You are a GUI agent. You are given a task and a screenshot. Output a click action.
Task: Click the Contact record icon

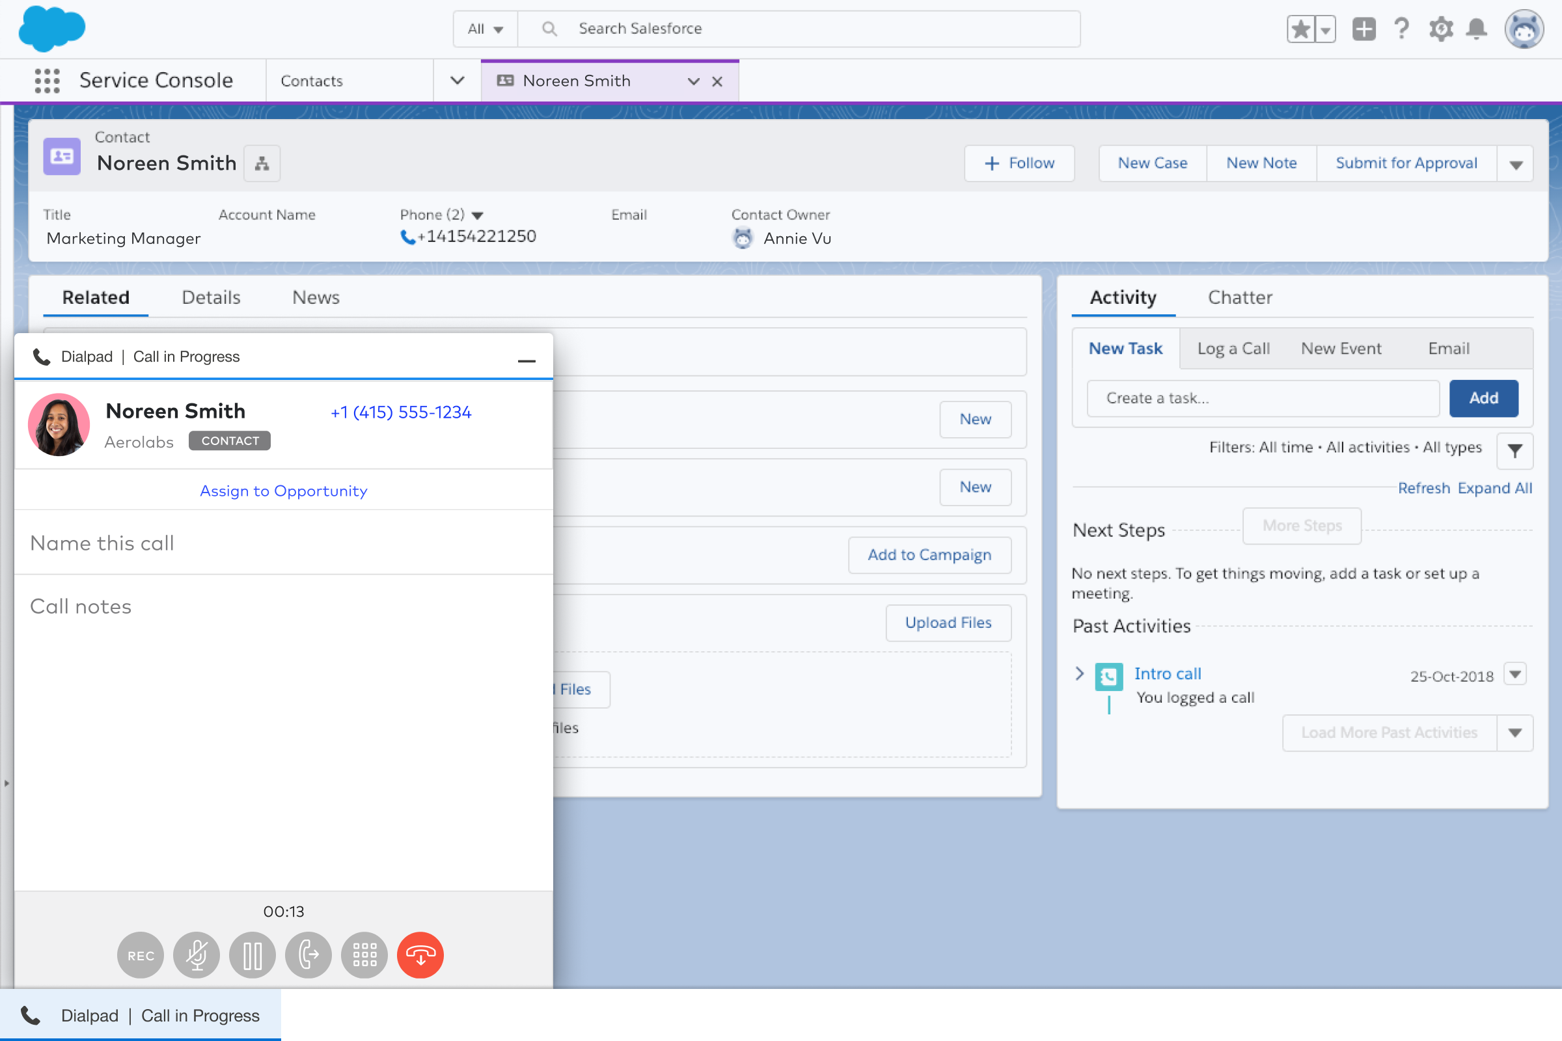[x=62, y=157]
